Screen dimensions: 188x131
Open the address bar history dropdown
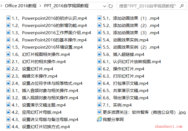105,6
